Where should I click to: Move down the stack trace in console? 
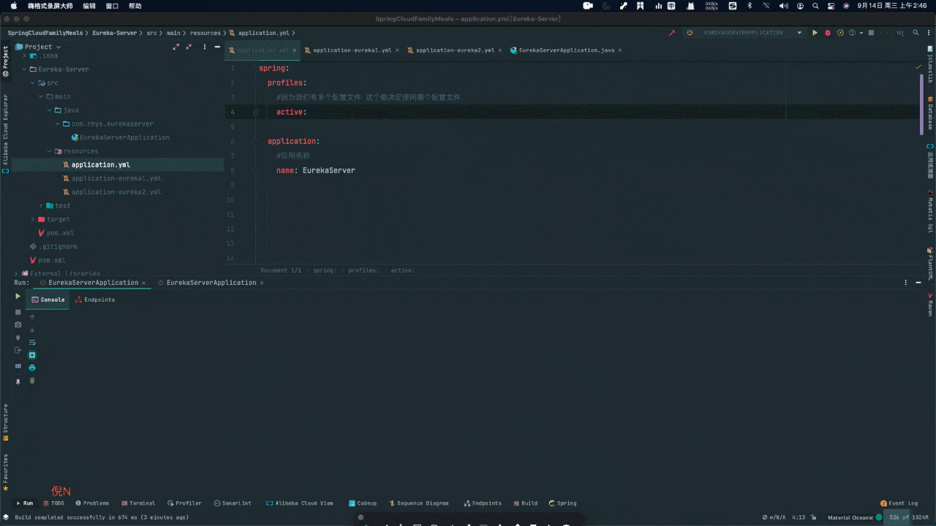pyautogui.click(x=32, y=329)
